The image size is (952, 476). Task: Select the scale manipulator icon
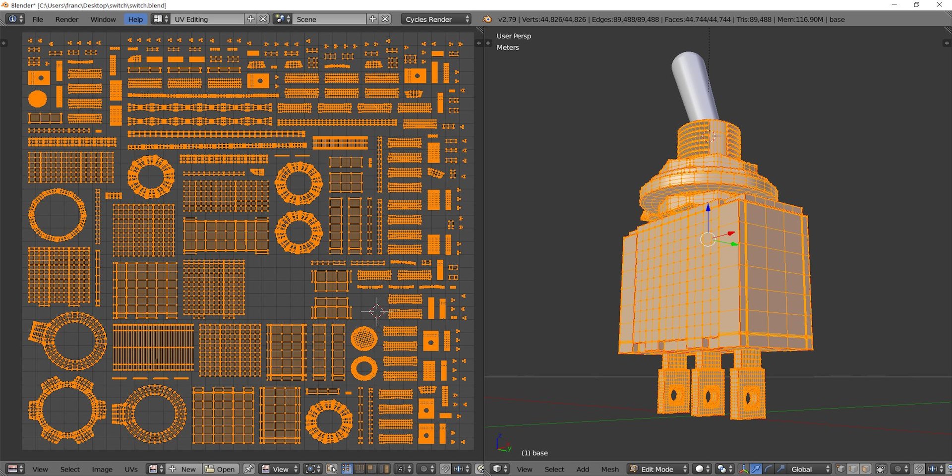pyautogui.click(x=780, y=469)
